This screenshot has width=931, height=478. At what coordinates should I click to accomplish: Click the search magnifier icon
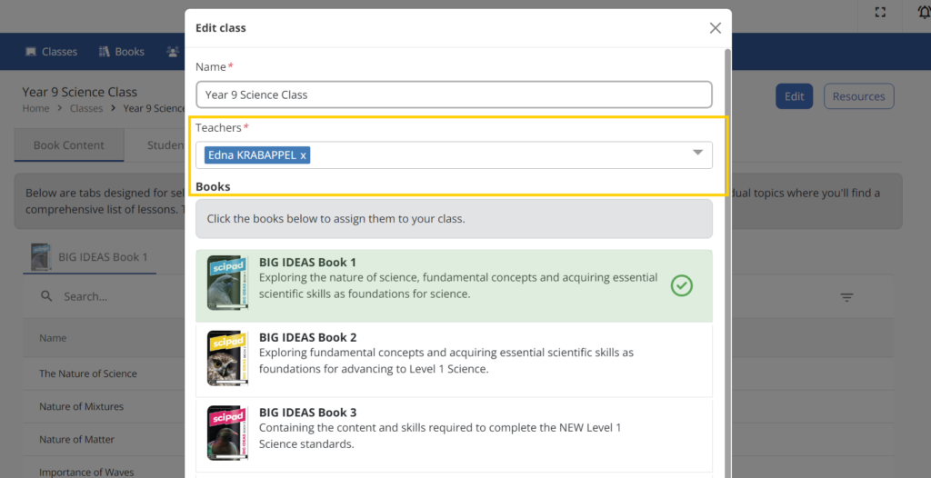(46, 295)
